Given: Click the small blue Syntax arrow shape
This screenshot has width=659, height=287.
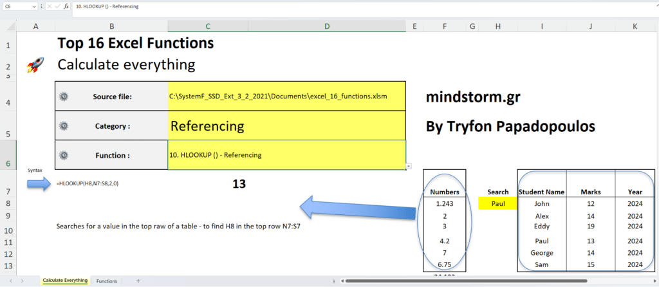Looking at the screenshot, I should 39,185.
